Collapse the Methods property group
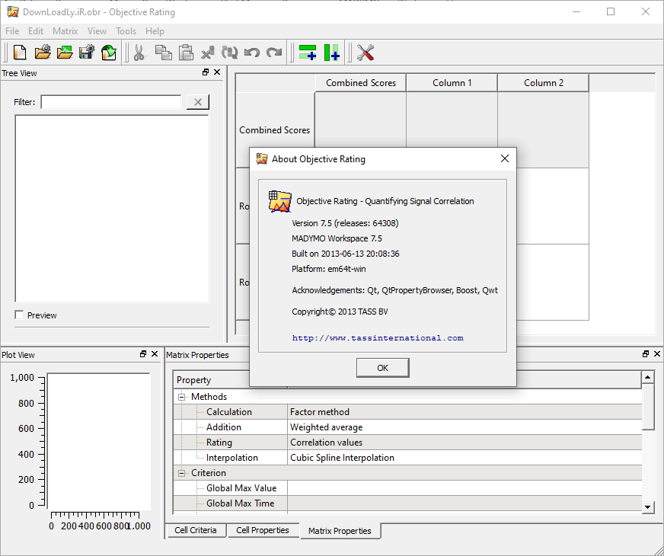The width and height of the screenshot is (664, 556). click(182, 397)
